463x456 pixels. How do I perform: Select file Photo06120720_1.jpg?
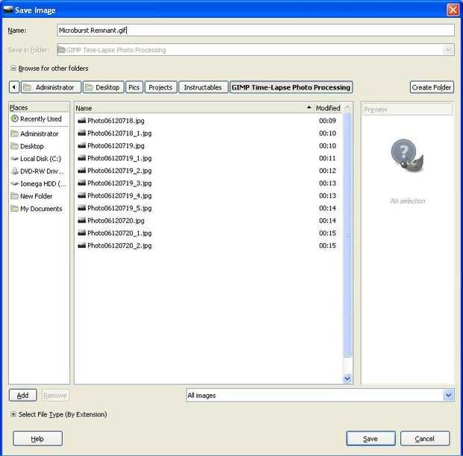[x=208, y=233]
